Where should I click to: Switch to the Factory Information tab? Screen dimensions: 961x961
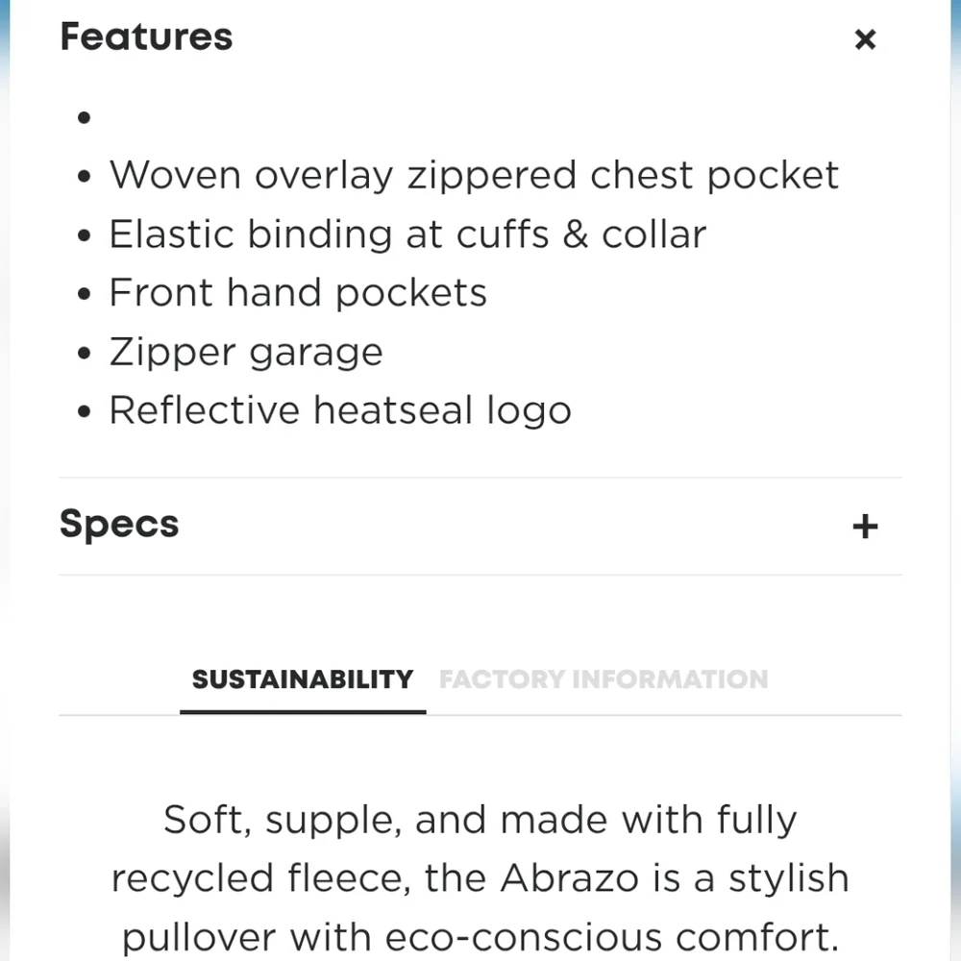coord(604,679)
